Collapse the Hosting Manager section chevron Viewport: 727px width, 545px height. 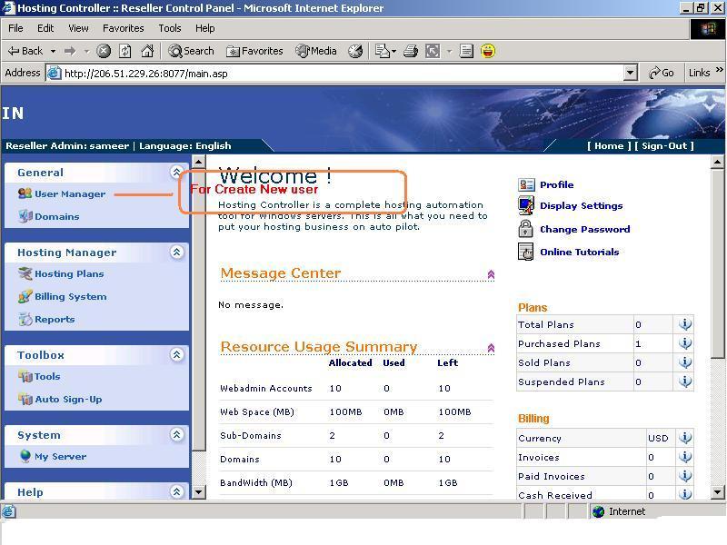tap(176, 253)
